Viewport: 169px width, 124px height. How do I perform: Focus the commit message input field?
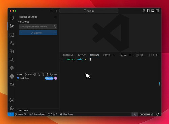38,27
